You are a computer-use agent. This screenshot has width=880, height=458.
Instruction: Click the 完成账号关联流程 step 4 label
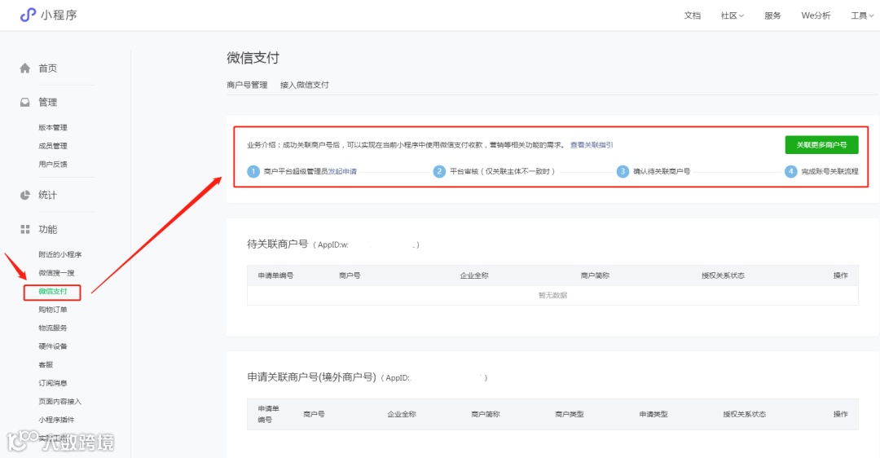pyautogui.click(x=829, y=171)
